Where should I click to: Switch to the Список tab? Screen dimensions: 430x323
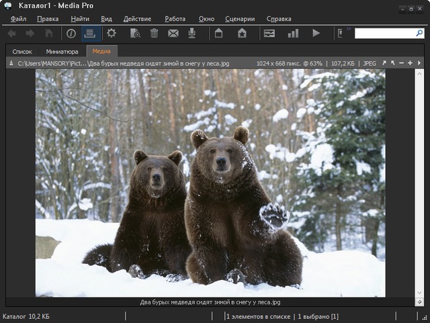point(22,52)
